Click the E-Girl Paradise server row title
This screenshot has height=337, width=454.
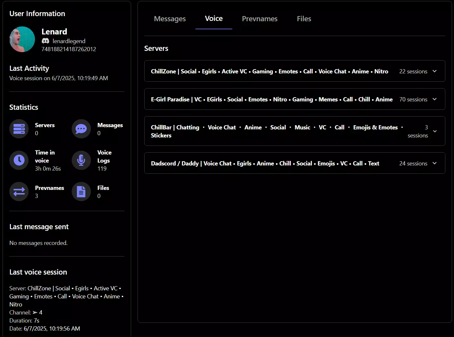pyautogui.click(x=272, y=99)
